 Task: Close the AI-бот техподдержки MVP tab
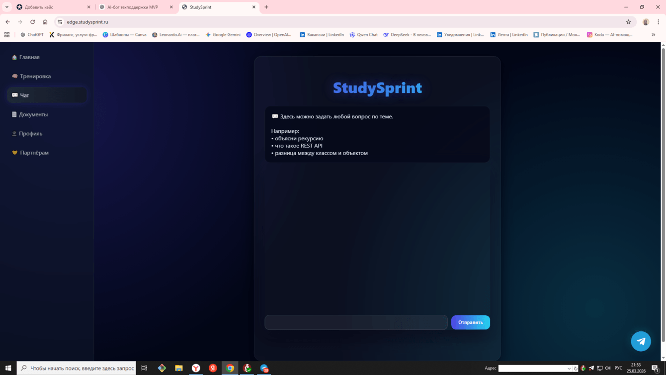pyautogui.click(x=171, y=7)
